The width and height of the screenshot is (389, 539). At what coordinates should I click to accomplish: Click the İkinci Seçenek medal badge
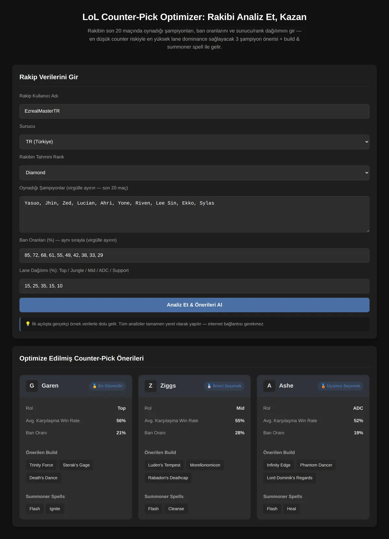click(224, 386)
